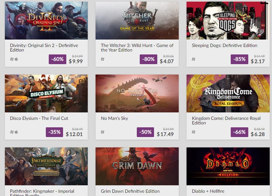This screenshot has height=196, width=272.
Task: Open the Grim Dawn Definitive Edition title link
Action: pyautogui.click(x=130, y=191)
